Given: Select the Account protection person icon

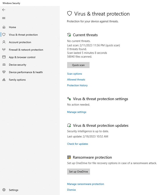Looking at the screenshot, I should click(4, 42).
